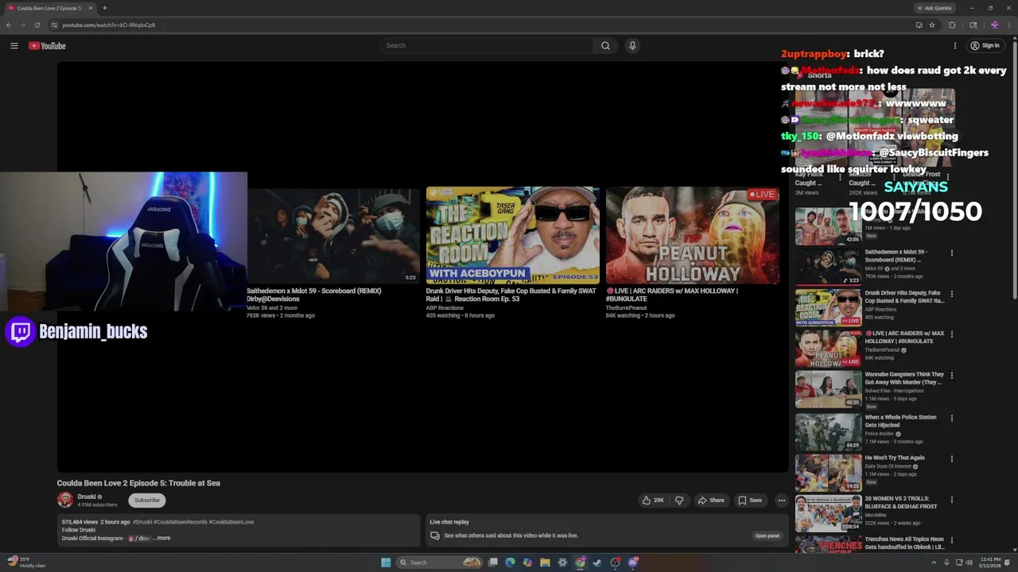Open sidebar video 'He Won't Try That Again'
This screenshot has width=1018, height=572.
click(895, 458)
